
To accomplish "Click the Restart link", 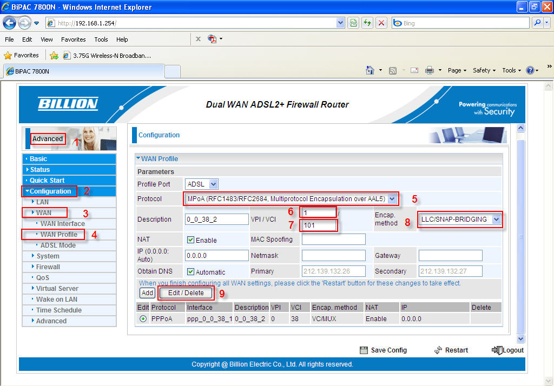I will pos(451,350).
